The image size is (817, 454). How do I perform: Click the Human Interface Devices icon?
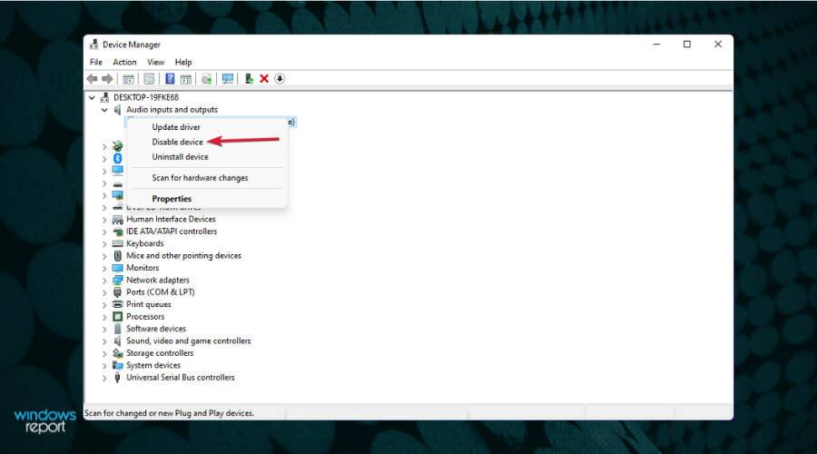click(x=118, y=220)
